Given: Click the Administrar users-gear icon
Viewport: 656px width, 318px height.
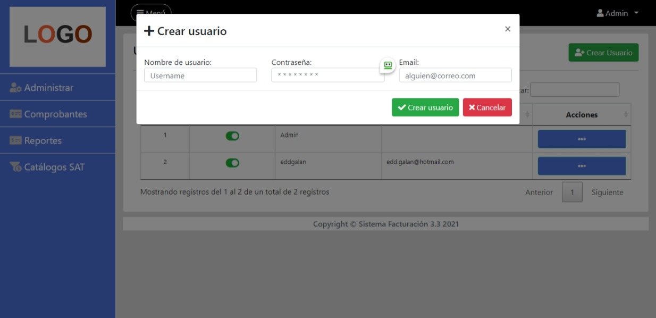Looking at the screenshot, I should coord(15,88).
